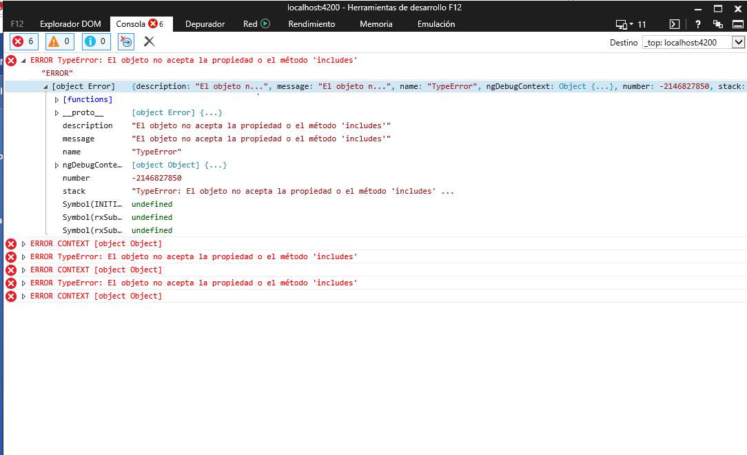Image resolution: width=747 pixels, height=455 pixels.
Task: Click the clear-on-navigate console icon
Action: pyautogui.click(x=126, y=42)
